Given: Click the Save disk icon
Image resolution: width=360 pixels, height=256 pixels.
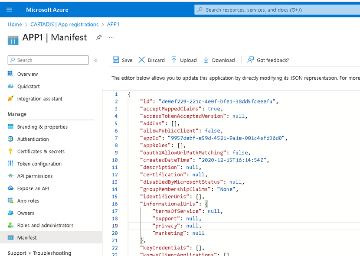Looking at the screenshot, I should [x=116, y=60].
